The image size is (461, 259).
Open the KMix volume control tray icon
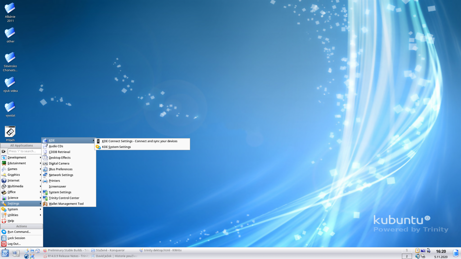(x=417, y=256)
